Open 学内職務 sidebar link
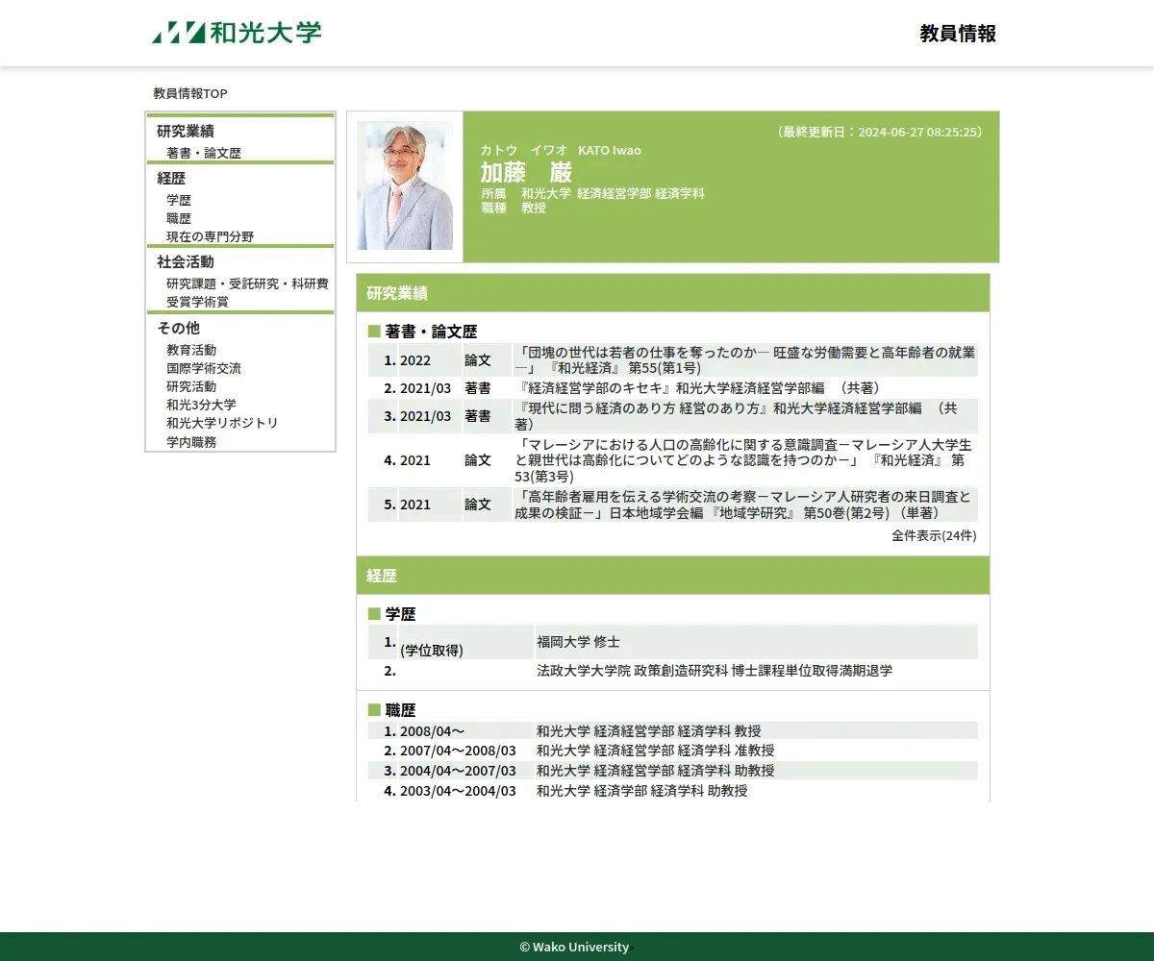Screen dimensions: 1154x961 pyautogui.click(x=191, y=442)
